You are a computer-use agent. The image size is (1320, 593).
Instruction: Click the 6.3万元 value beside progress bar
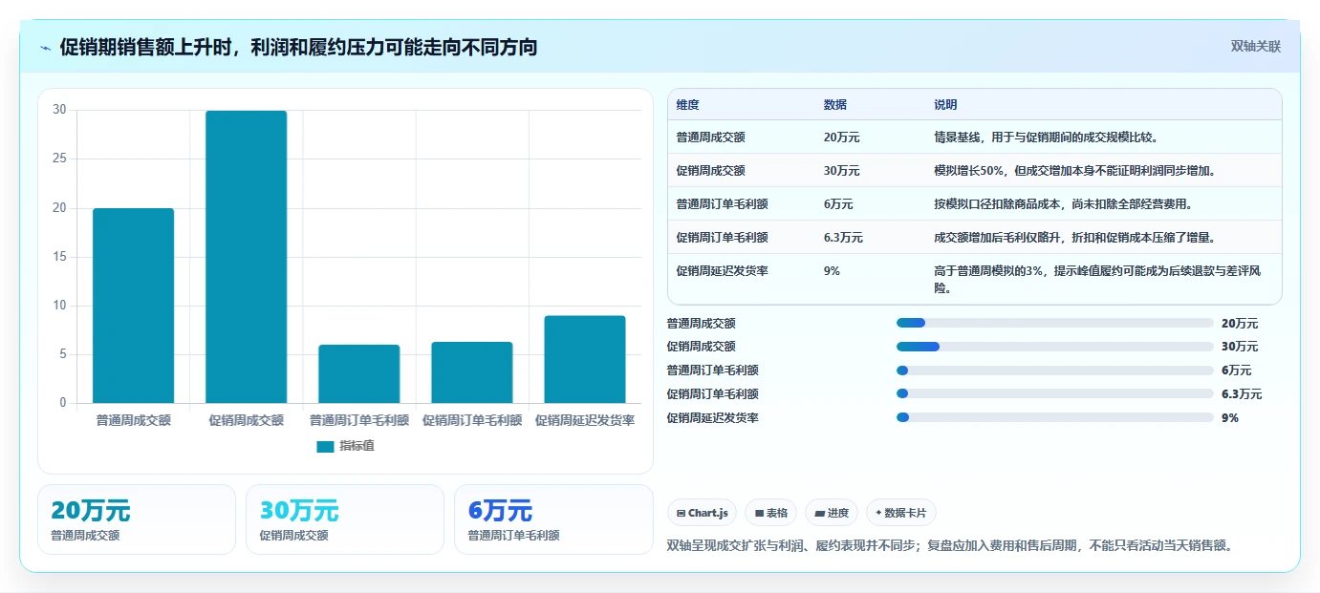[1242, 394]
